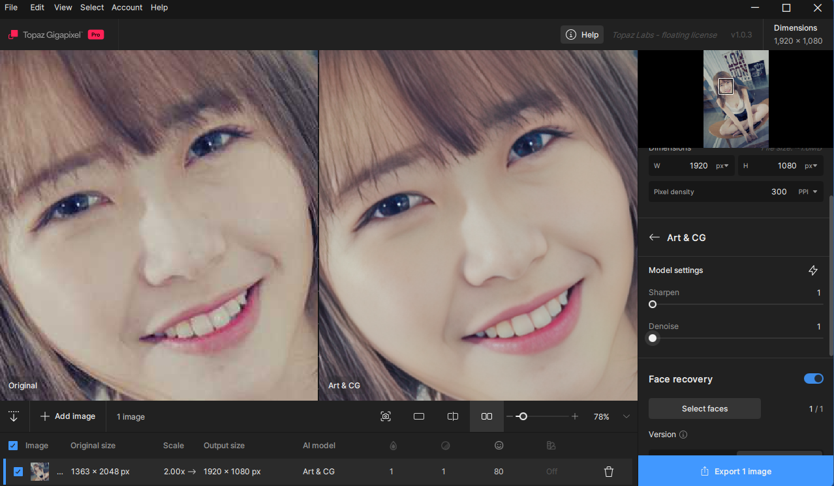Open the Account menu
Screen dimensions: 834x486
coord(127,8)
